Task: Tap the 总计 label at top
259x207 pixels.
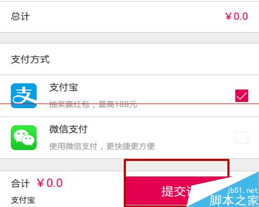Action: coord(20,17)
